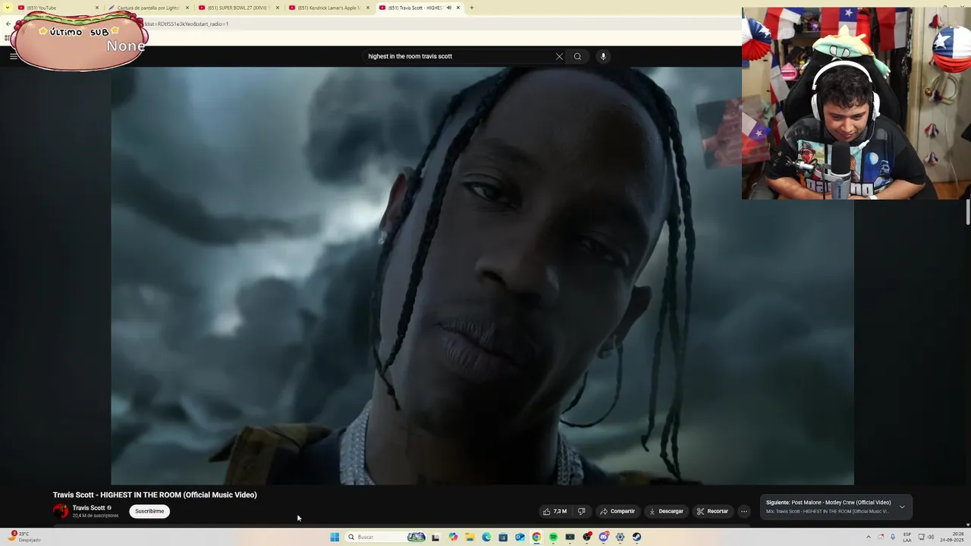This screenshot has height=546, width=971.
Task: Open the Windows Start menu
Action: [x=335, y=537]
